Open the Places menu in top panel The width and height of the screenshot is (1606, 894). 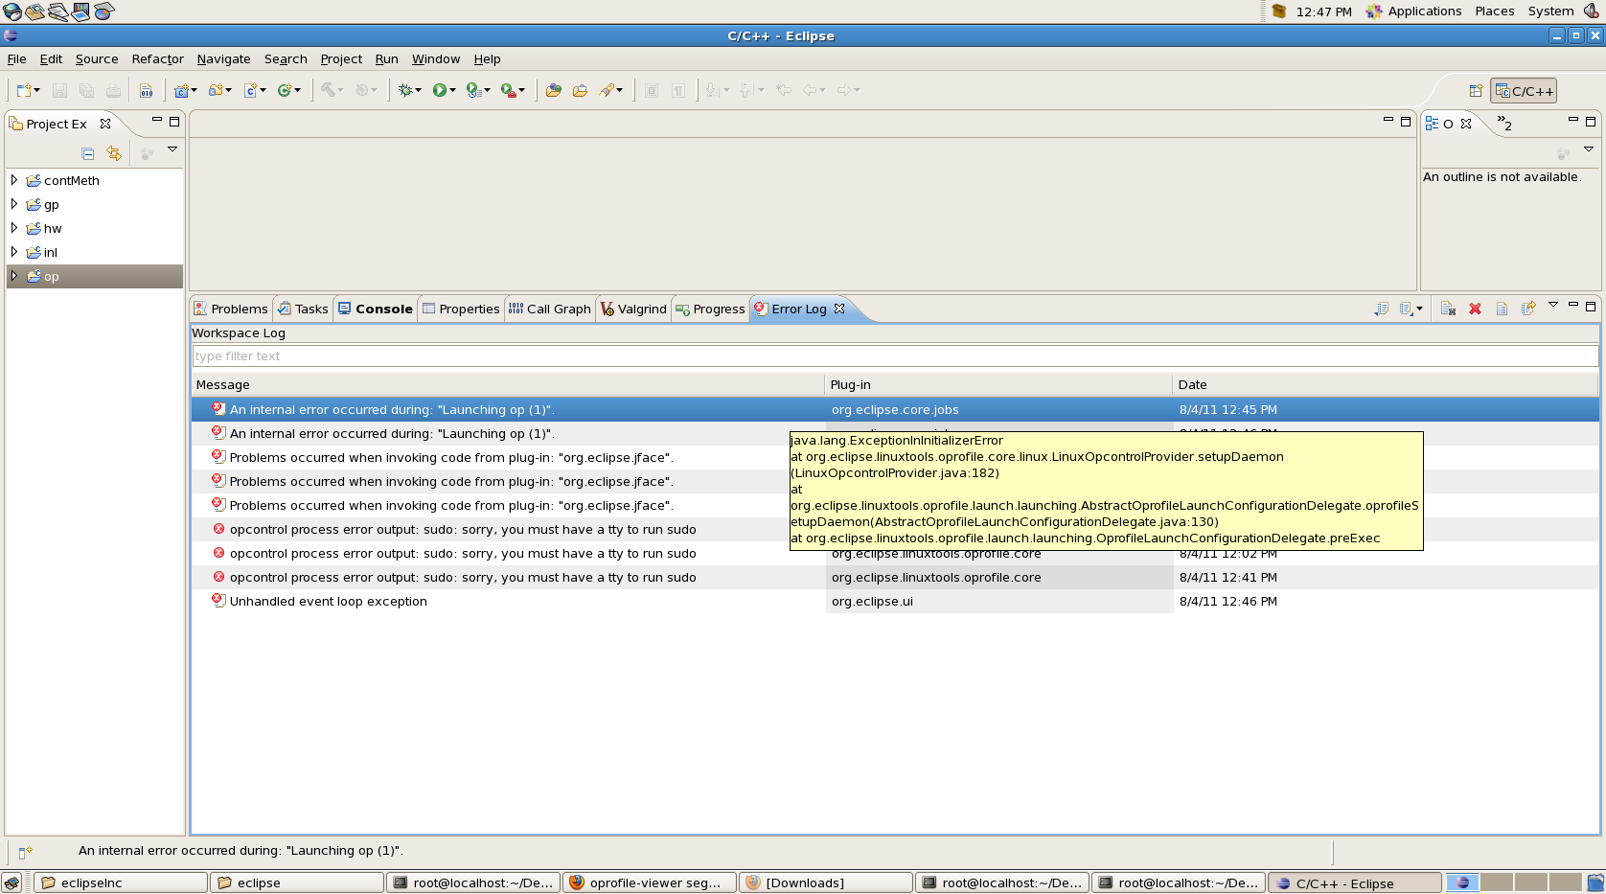(x=1494, y=11)
